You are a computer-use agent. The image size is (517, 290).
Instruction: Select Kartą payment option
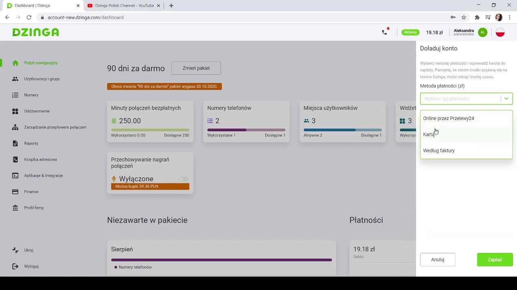click(x=467, y=135)
